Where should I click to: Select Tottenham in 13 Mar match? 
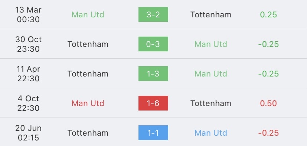211,15
